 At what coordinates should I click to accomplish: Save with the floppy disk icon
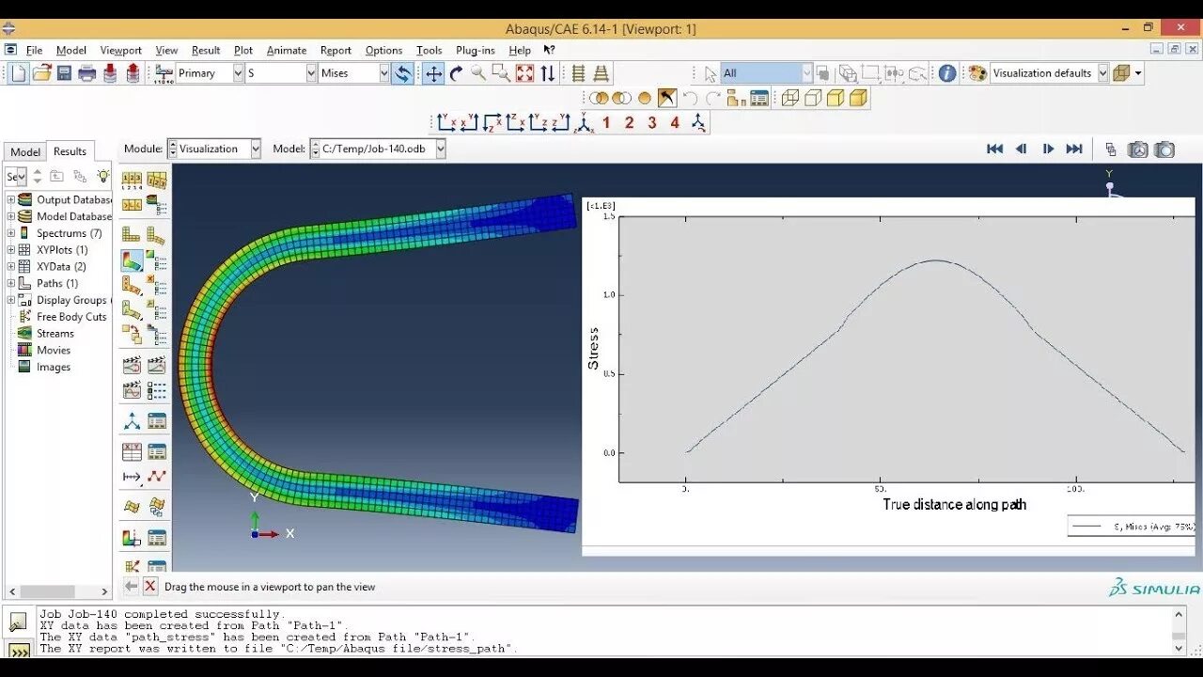coord(64,73)
